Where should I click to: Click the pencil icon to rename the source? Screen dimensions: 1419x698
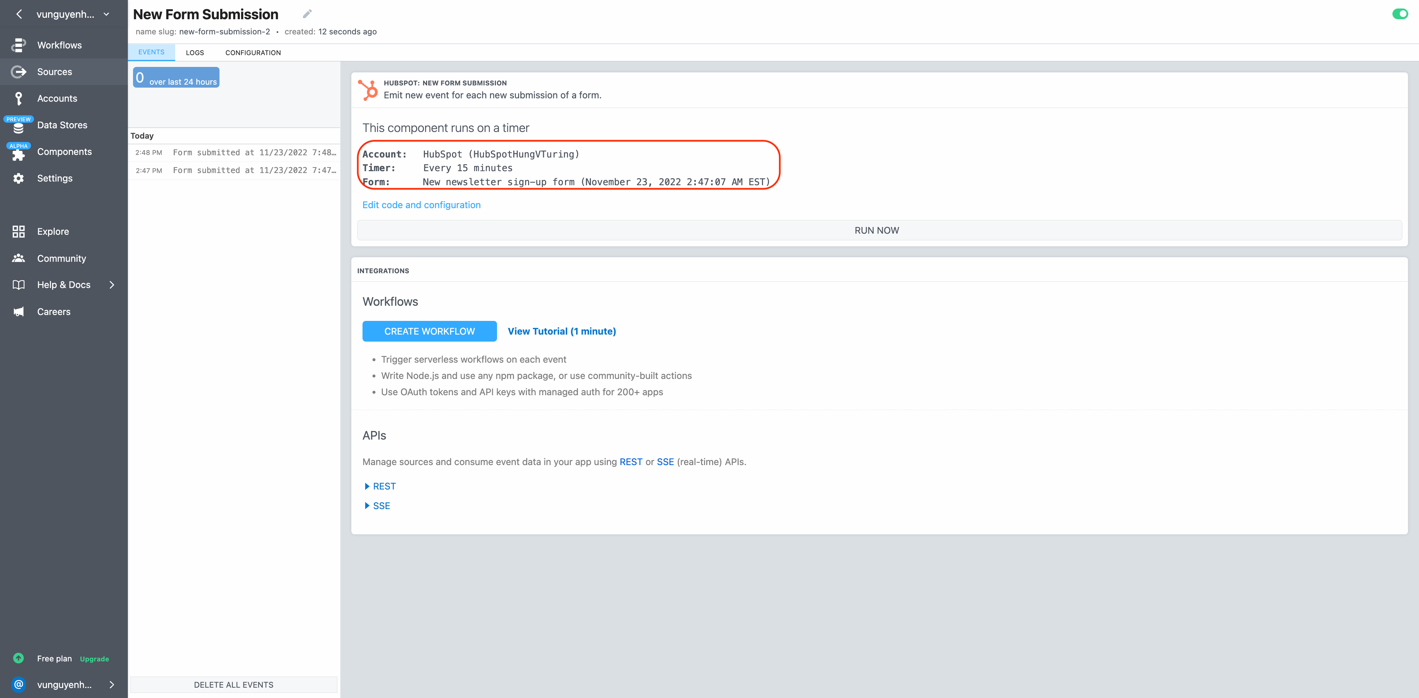307,13
